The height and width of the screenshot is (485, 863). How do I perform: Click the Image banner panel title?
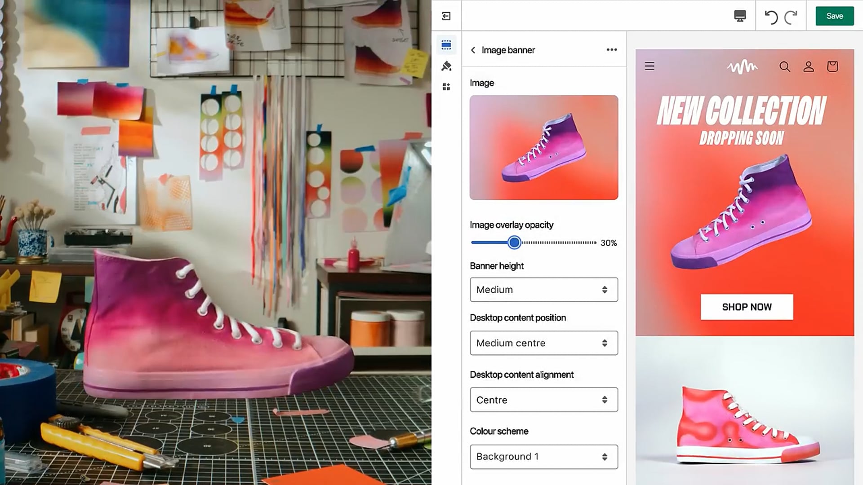point(508,50)
